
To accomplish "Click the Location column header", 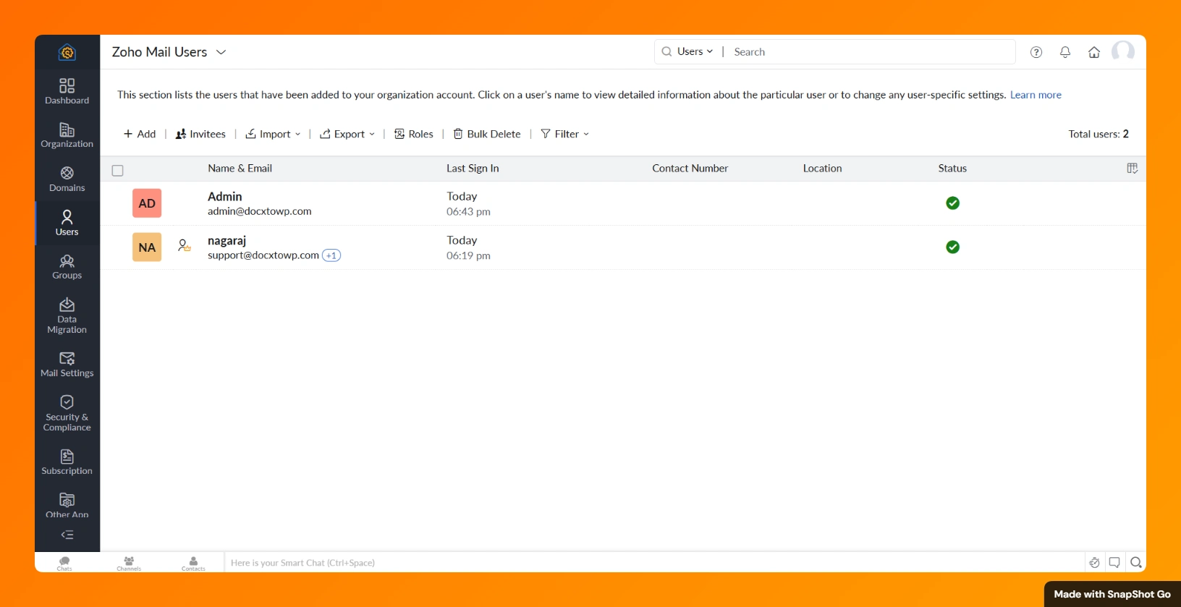I will click(823, 169).
